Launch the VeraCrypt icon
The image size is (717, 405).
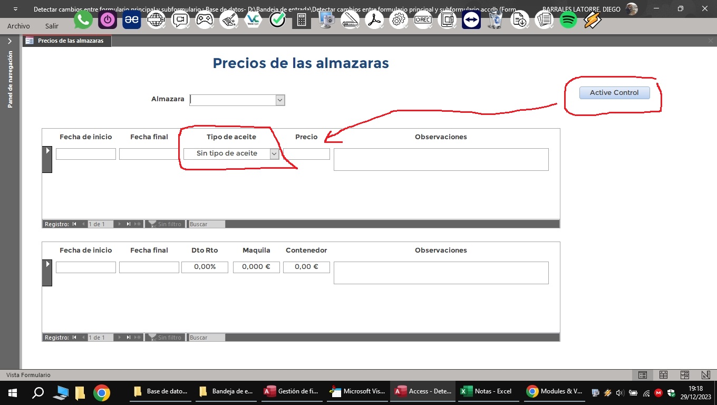click(x=253, y=20)
